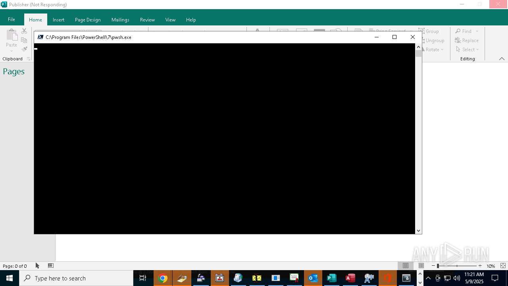Click the Office icon in the taskbar
Screen dimensions: 508x286
388,278
